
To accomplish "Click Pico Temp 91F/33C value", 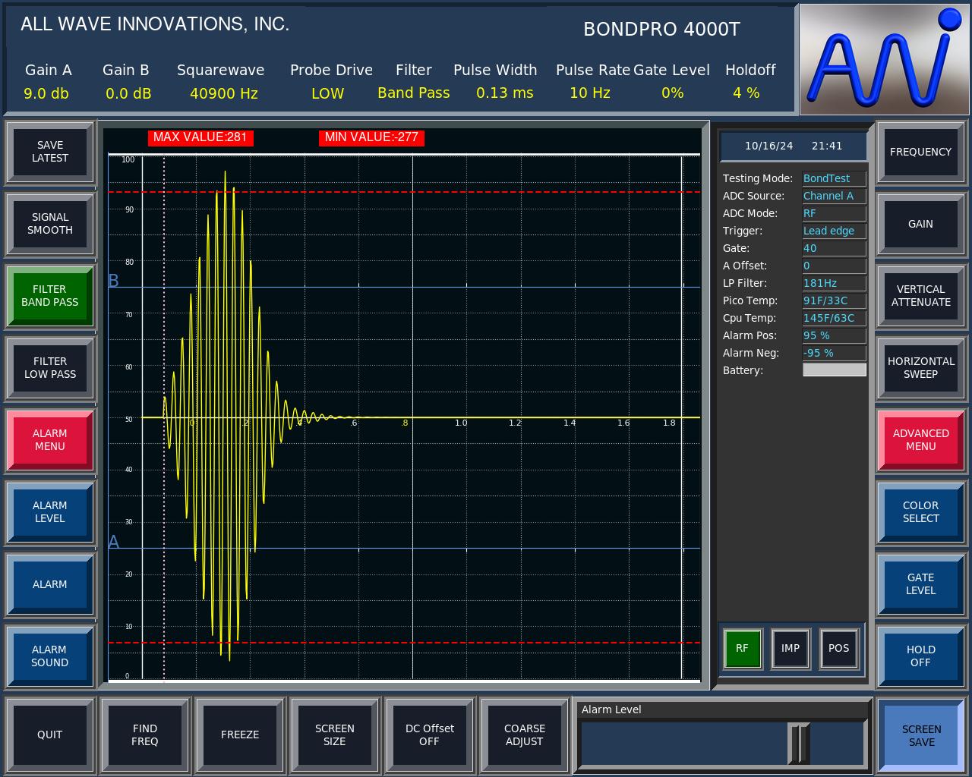I will pyautogui.click(x=834, y=301).
